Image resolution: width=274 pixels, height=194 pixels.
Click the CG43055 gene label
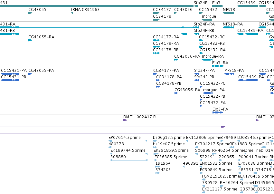tap(37, 10)
